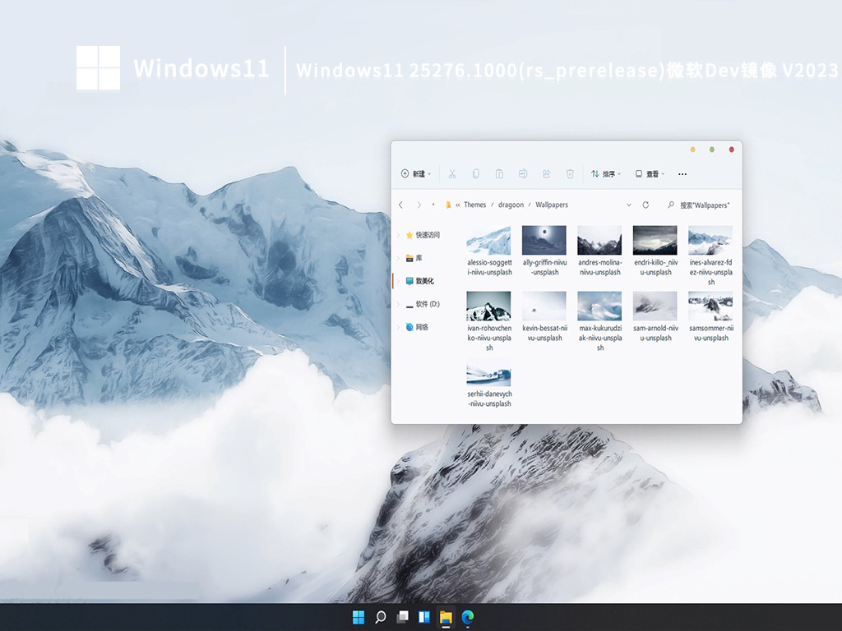The width and height of the screenshot is (842, 631).
Task: Click the Rename icon in the toolbar
Action: click(x=522, y=173)
